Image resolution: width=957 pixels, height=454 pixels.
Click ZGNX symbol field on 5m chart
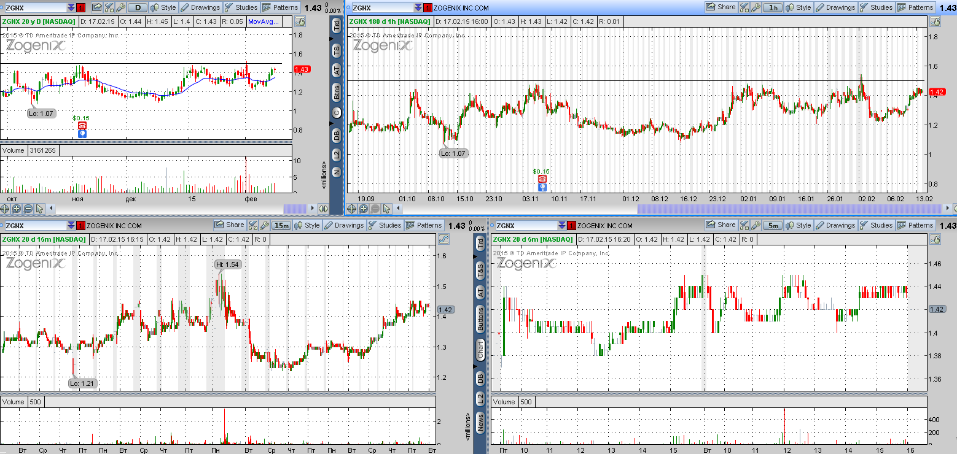[525, 225]
